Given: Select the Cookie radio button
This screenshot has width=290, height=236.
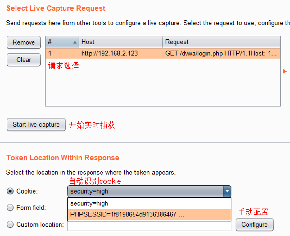Looking at the screenshot, I should click(10, 191).
